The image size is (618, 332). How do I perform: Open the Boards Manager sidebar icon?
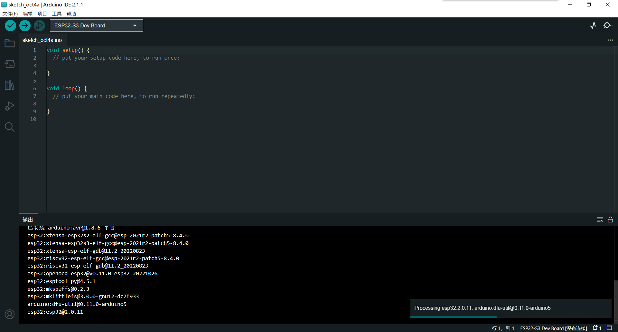[x=10, y=64]
